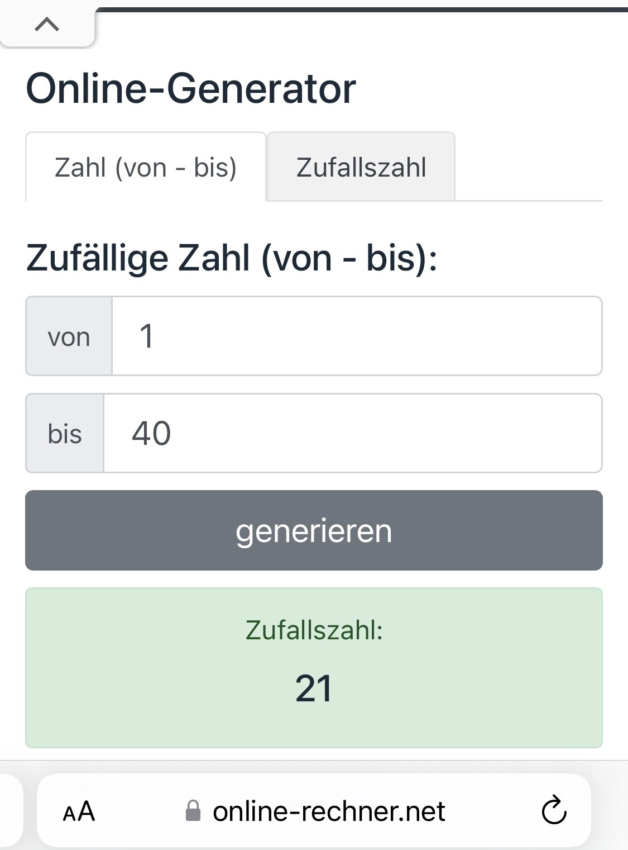Collapse the panel using the up chevron
628x850 pixels.
pos(47,25)
